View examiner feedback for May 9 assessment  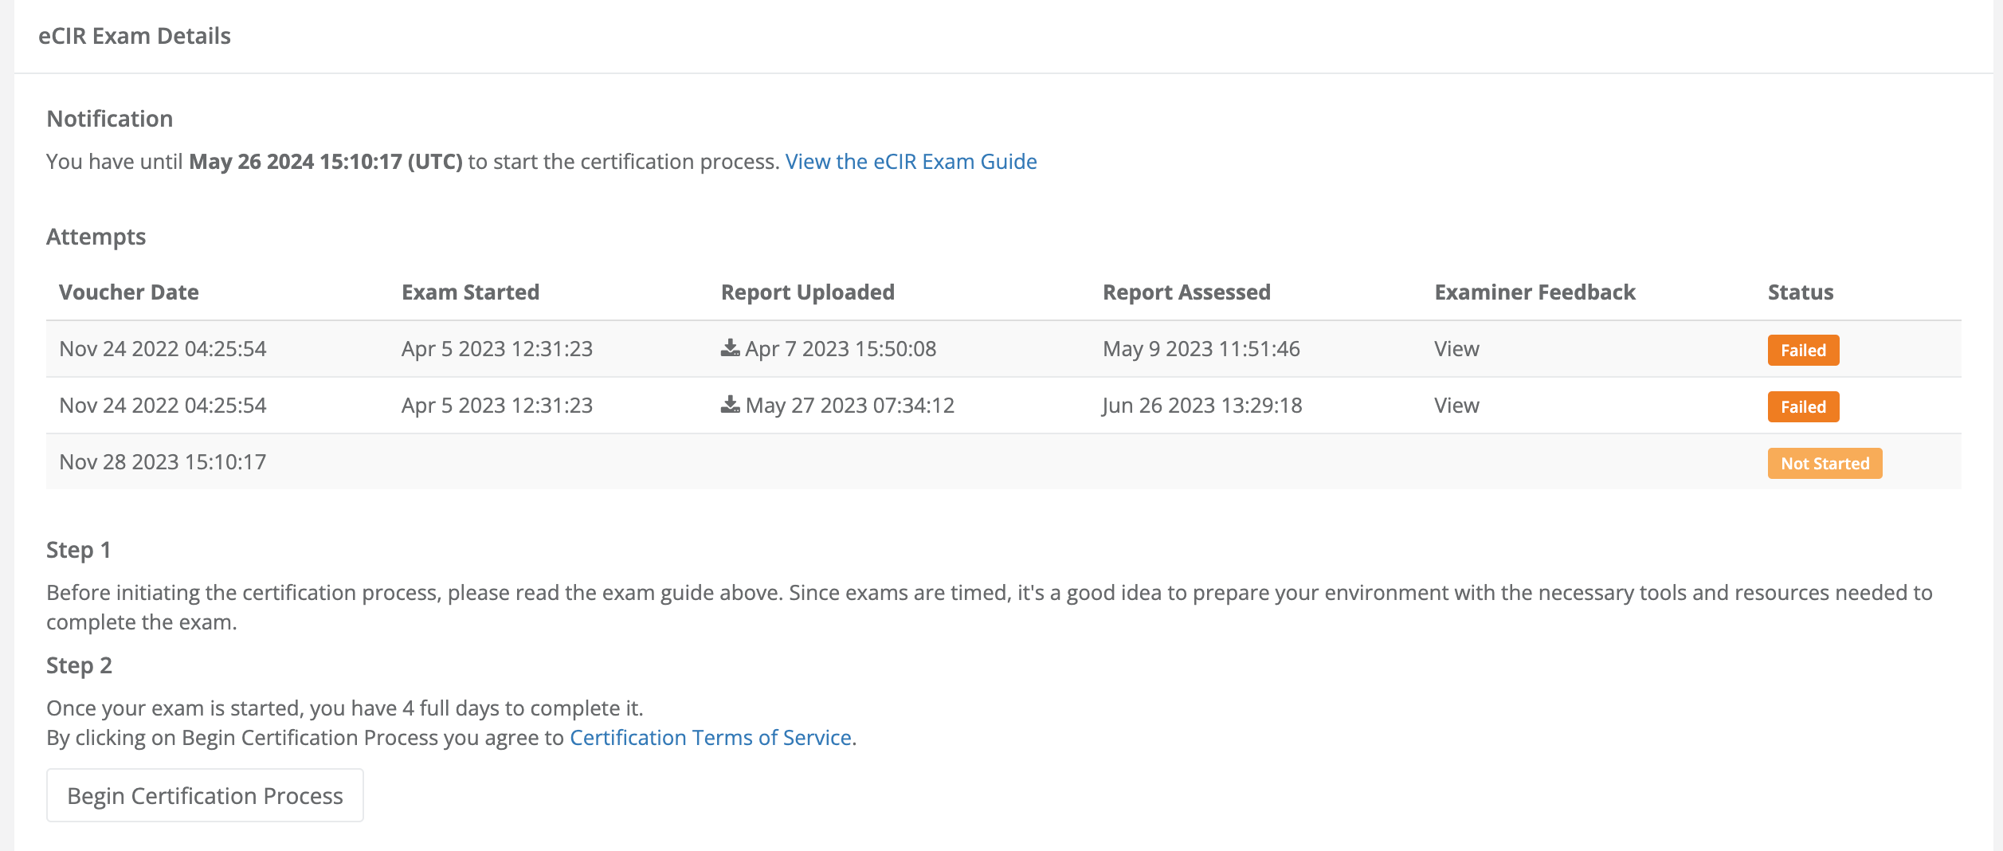[x=1456, y=349]
